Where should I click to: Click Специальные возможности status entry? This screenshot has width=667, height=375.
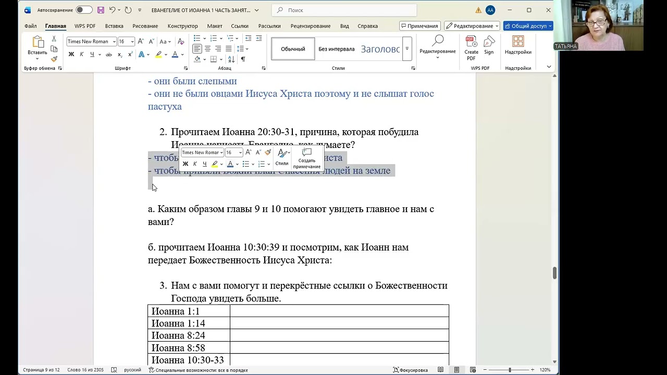pos(198,370)
